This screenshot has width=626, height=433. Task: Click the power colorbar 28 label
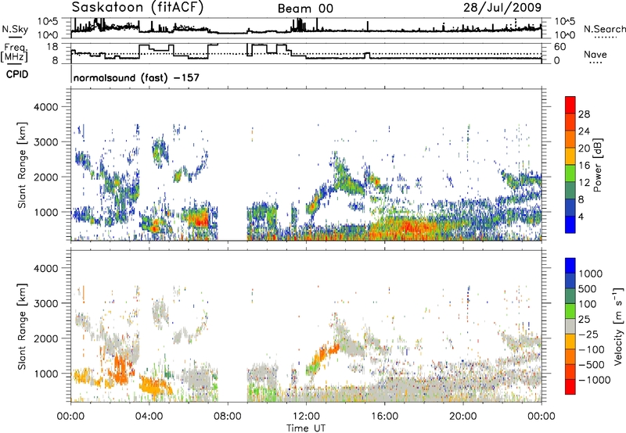pyautogui.click(x=584, y=114)
